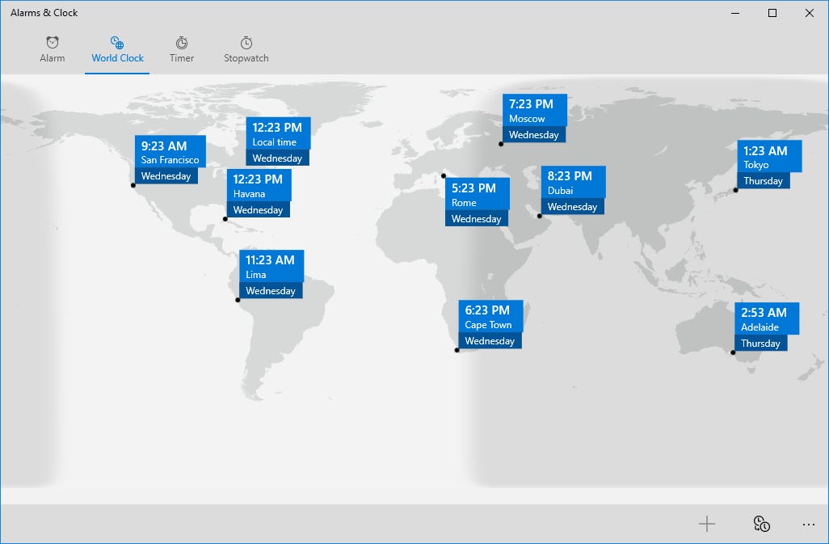Viewport: 829px width, 544px height.
Task: Open the Timer by its icon
Action: point(181,42)
